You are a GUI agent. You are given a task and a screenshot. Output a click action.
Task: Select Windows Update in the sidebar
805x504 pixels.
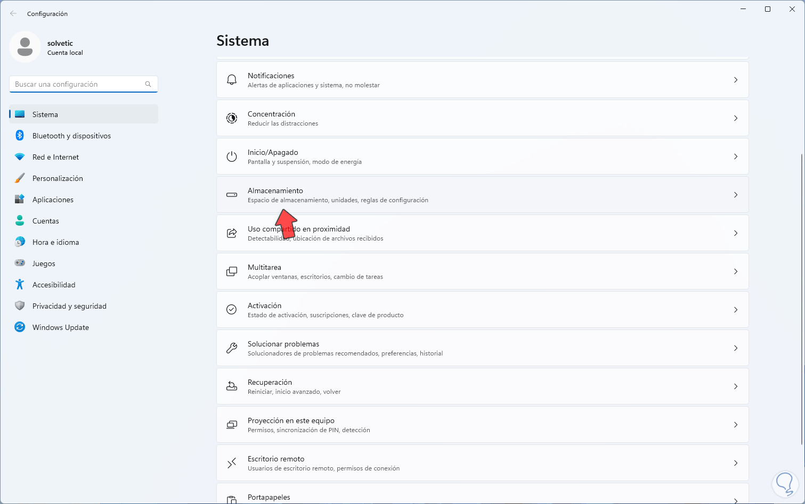point(60,327)
